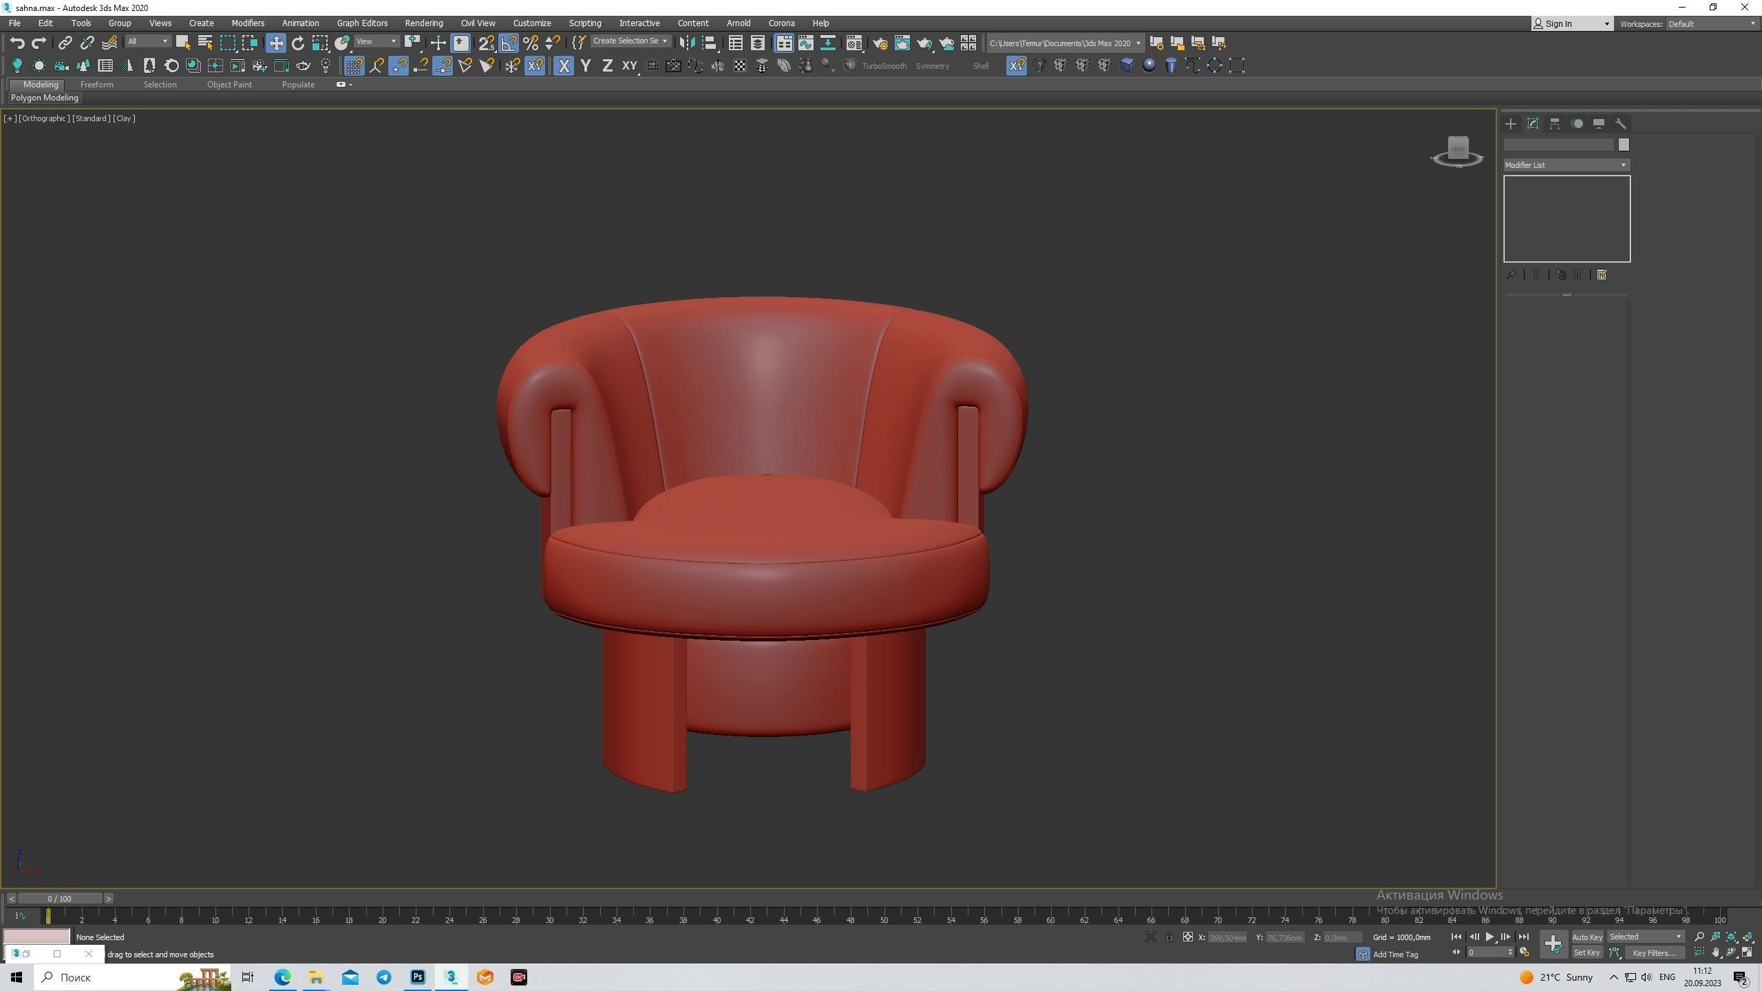
Task: Open the Sign In dropdown
Action: (x=1571, y=24)
